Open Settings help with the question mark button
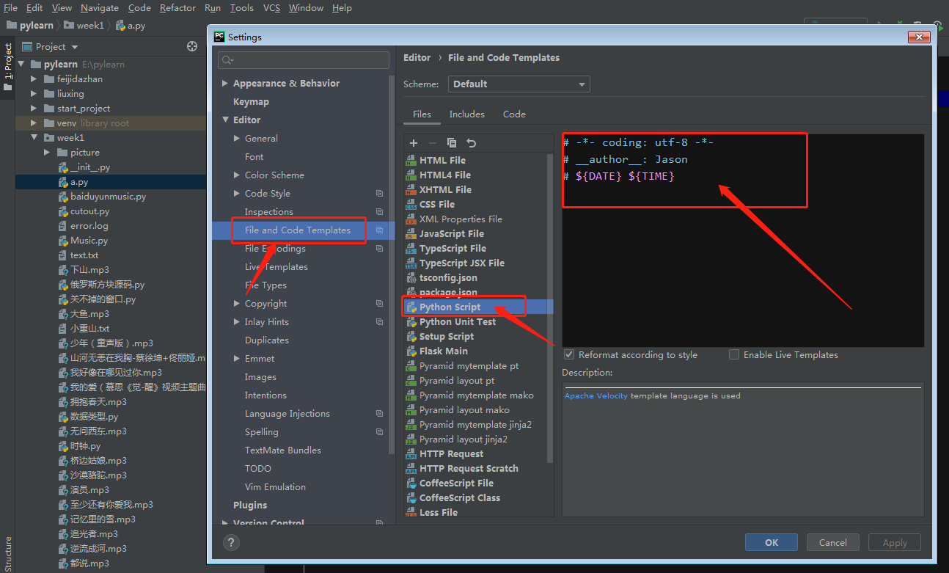The width and height of the screenshot is (949, 573). point(231,543)
